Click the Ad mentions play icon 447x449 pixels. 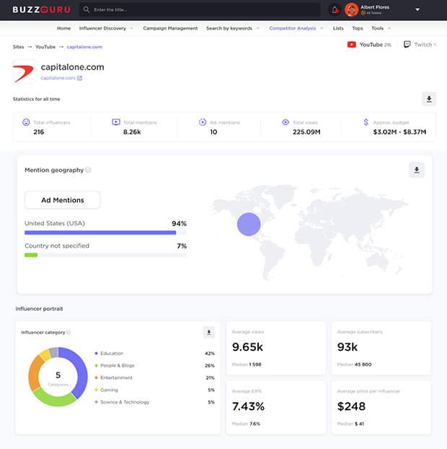click(203, 122)
